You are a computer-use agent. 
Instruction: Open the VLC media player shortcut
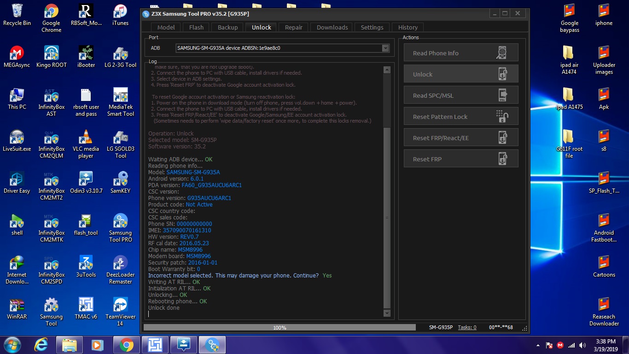pyautogui.click(x=86, y=144)
